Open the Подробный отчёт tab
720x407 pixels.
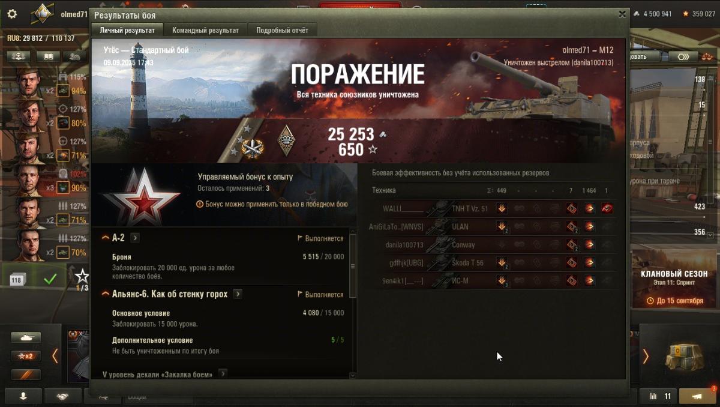(282, 30)
